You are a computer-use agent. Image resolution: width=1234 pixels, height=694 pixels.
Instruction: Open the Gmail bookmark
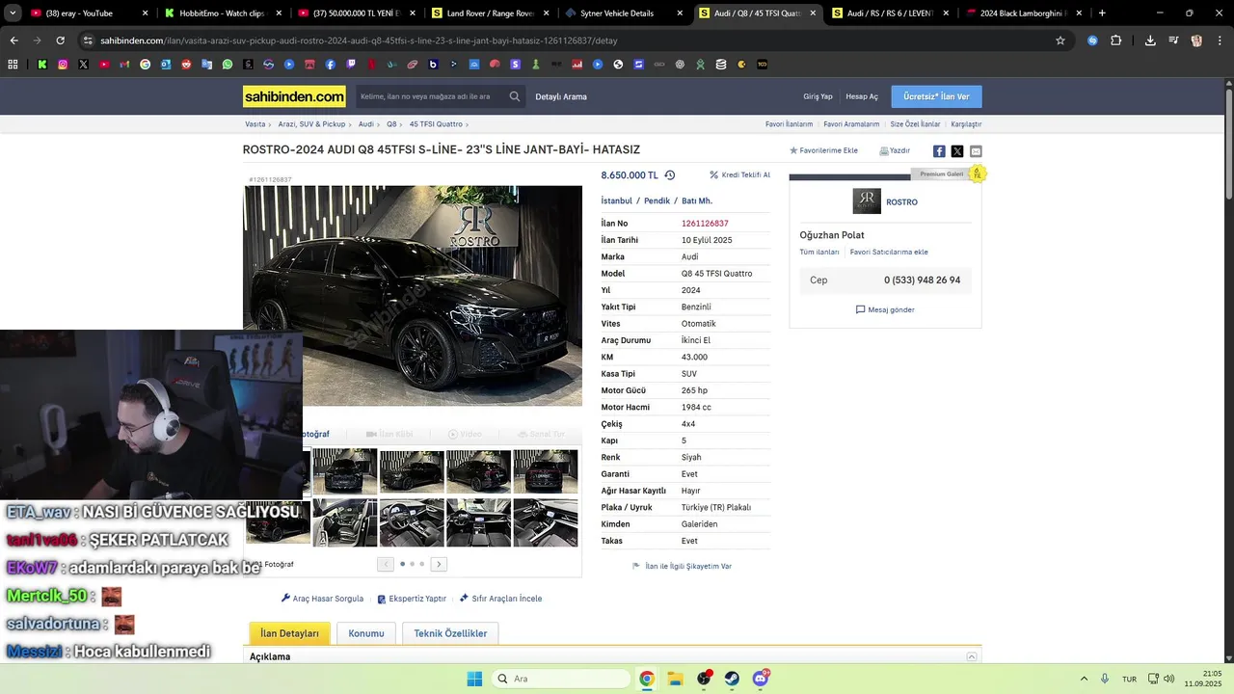coord(124,65)
